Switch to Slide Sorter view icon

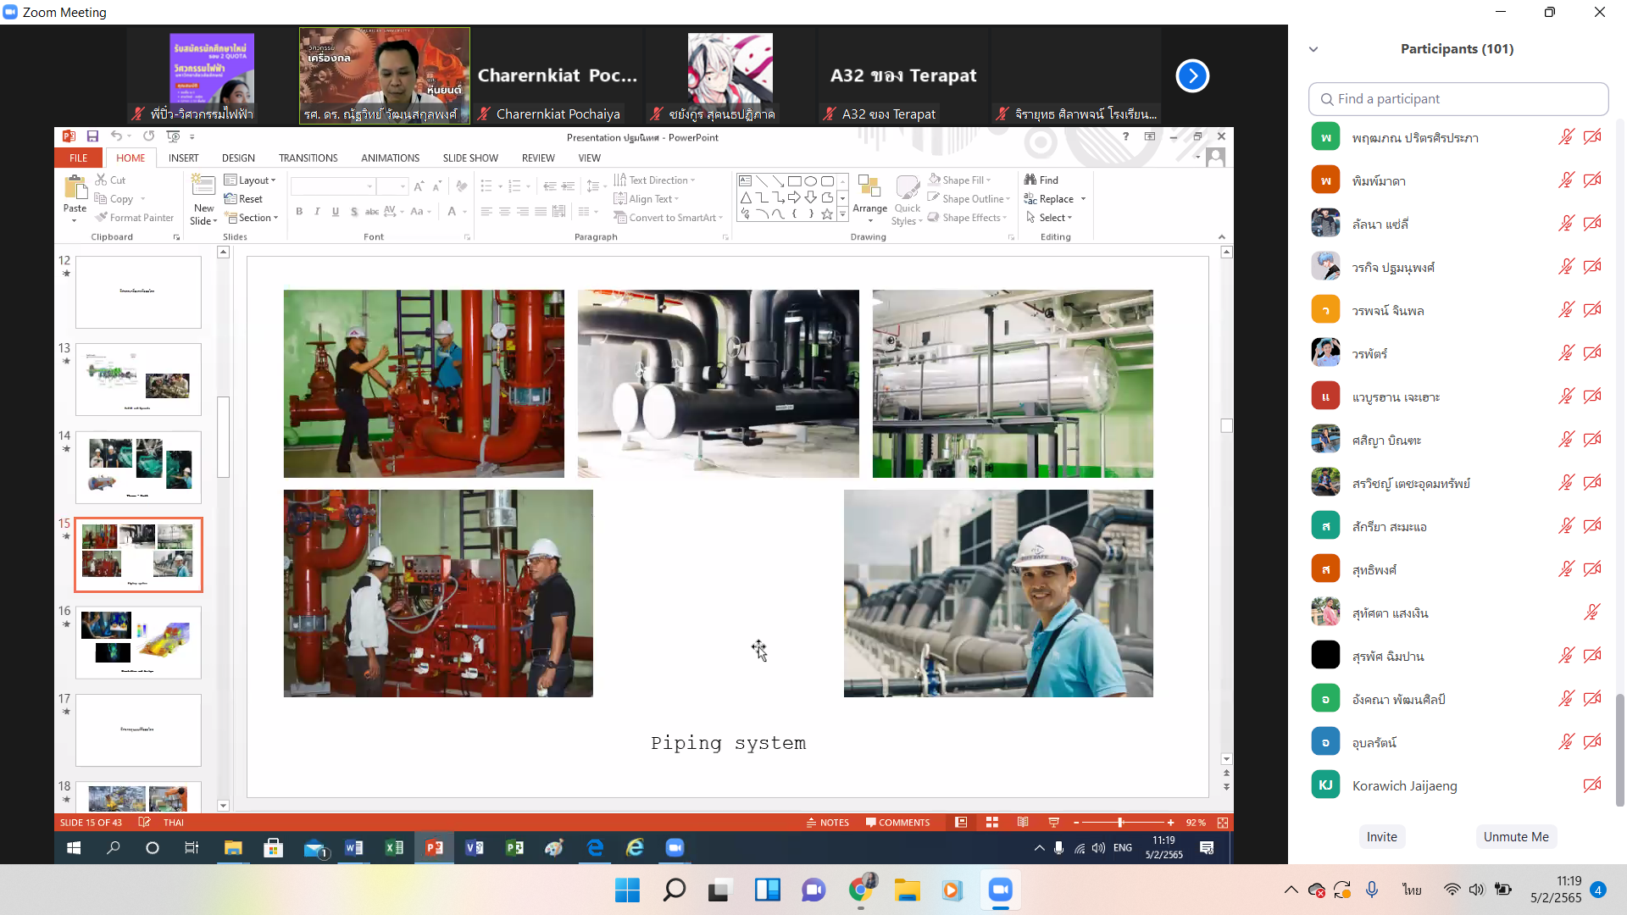coord(992,823)
